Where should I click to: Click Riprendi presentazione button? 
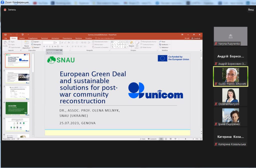click(x=54, y=53)
